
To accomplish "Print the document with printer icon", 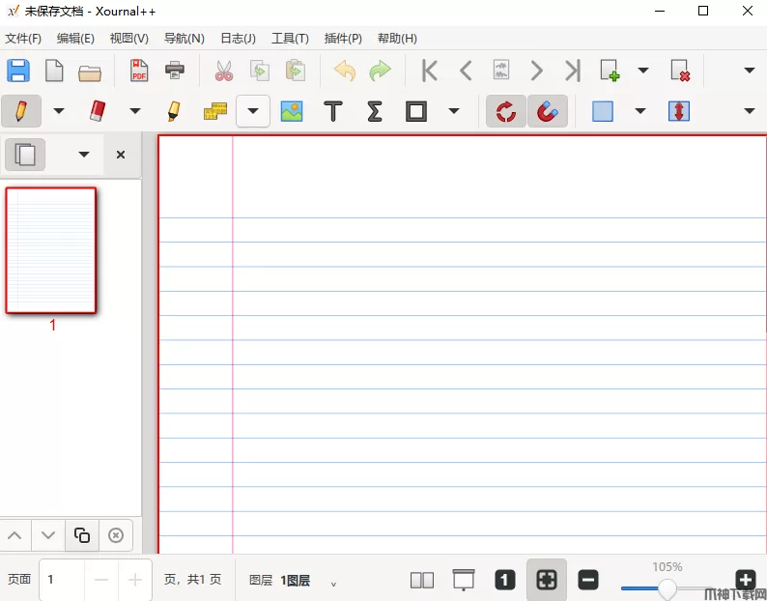I will [175, 71].
